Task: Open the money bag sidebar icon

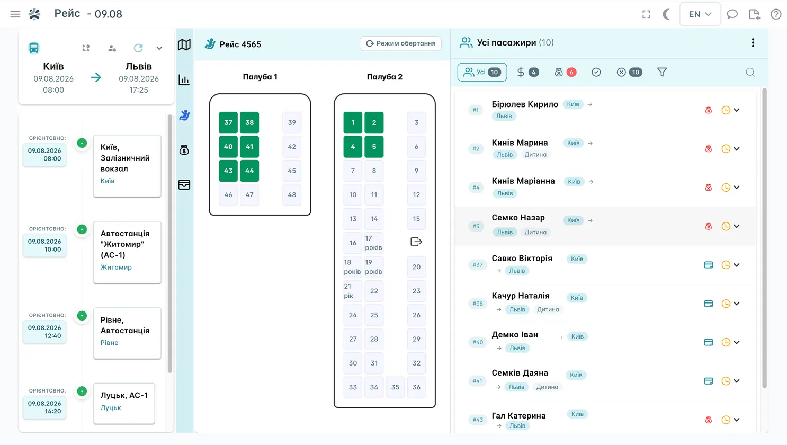Action: click(184, 150)
